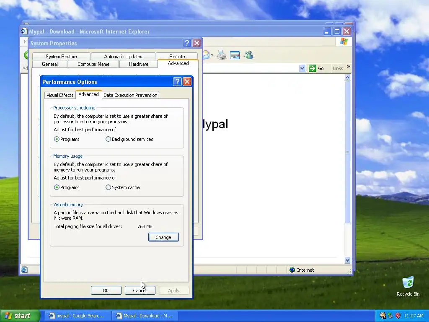Select Programs under Processor scheduling
Viewport: 429px width, 322px height.
(x=57, y=139)
